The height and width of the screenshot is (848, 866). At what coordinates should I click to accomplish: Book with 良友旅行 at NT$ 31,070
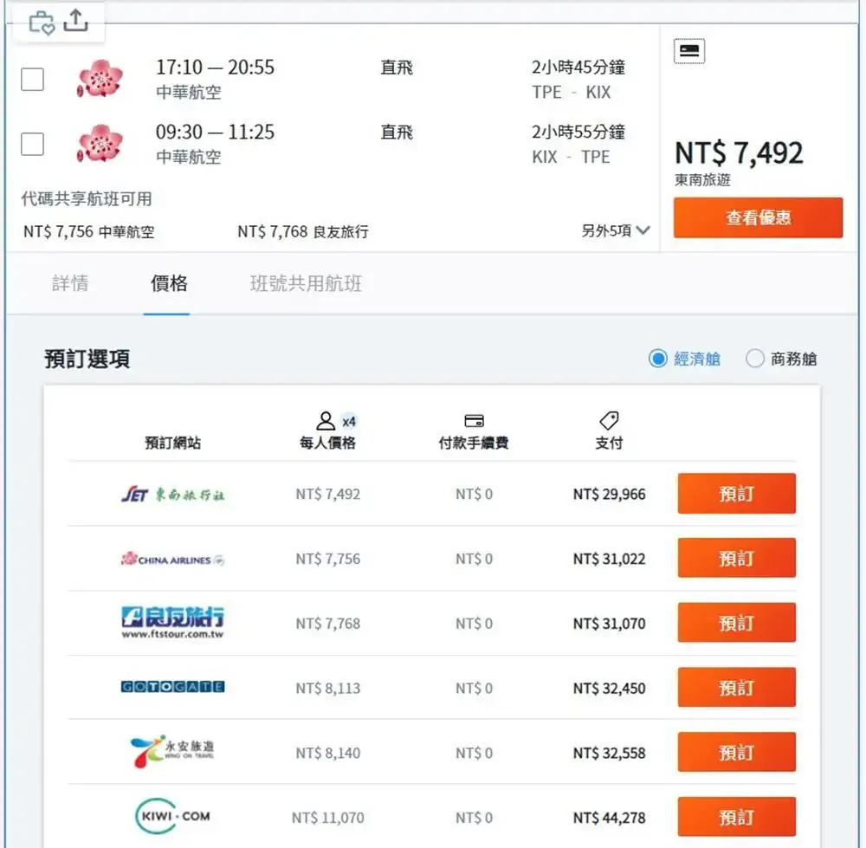[x=737, y=623]
